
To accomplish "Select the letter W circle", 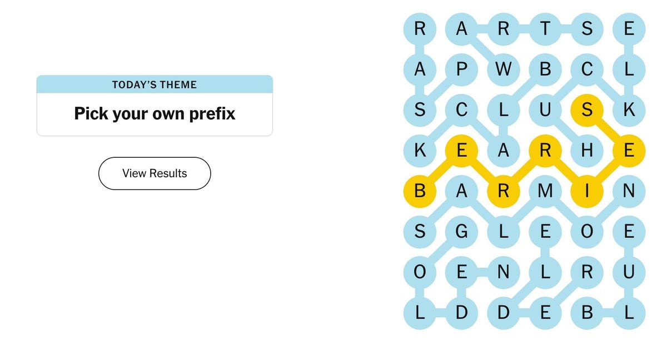I will click(x=503, y=69).
